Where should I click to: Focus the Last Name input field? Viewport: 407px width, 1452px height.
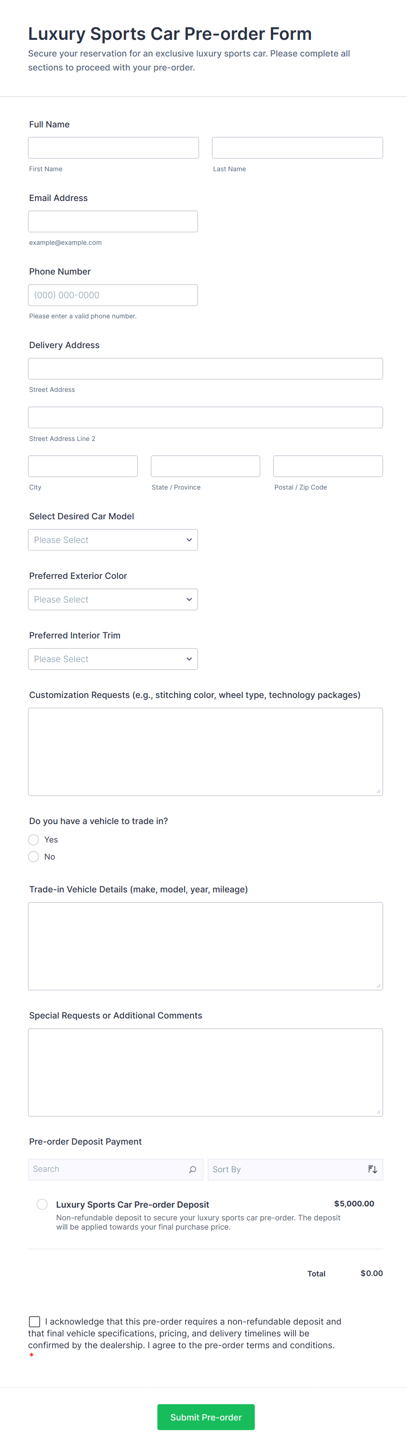pyautogui.click(x=297, y=148)
